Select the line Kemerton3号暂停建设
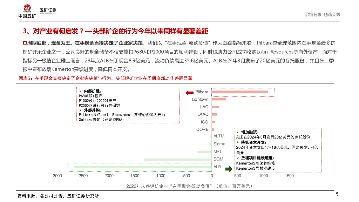Image resolution: width=359 pixels, height=202 pixels. [256, 168]
